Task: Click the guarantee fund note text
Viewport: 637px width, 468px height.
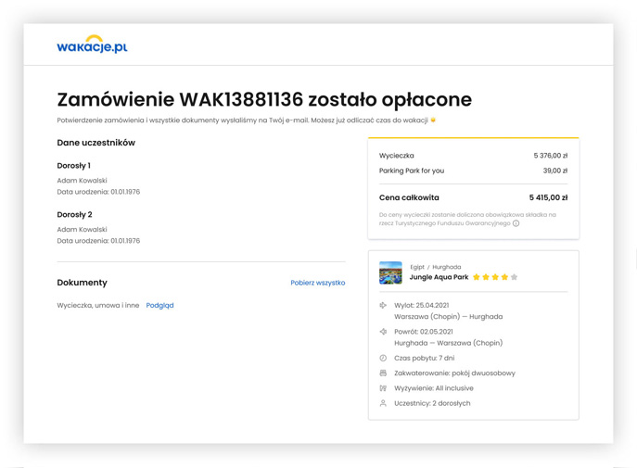Action: [x=467, y=219]
